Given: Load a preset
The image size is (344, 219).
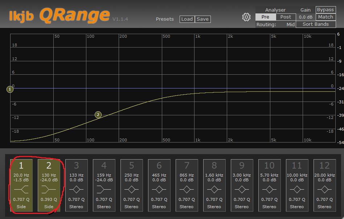Looking at the screenshot, I should [x=187, y=19].
